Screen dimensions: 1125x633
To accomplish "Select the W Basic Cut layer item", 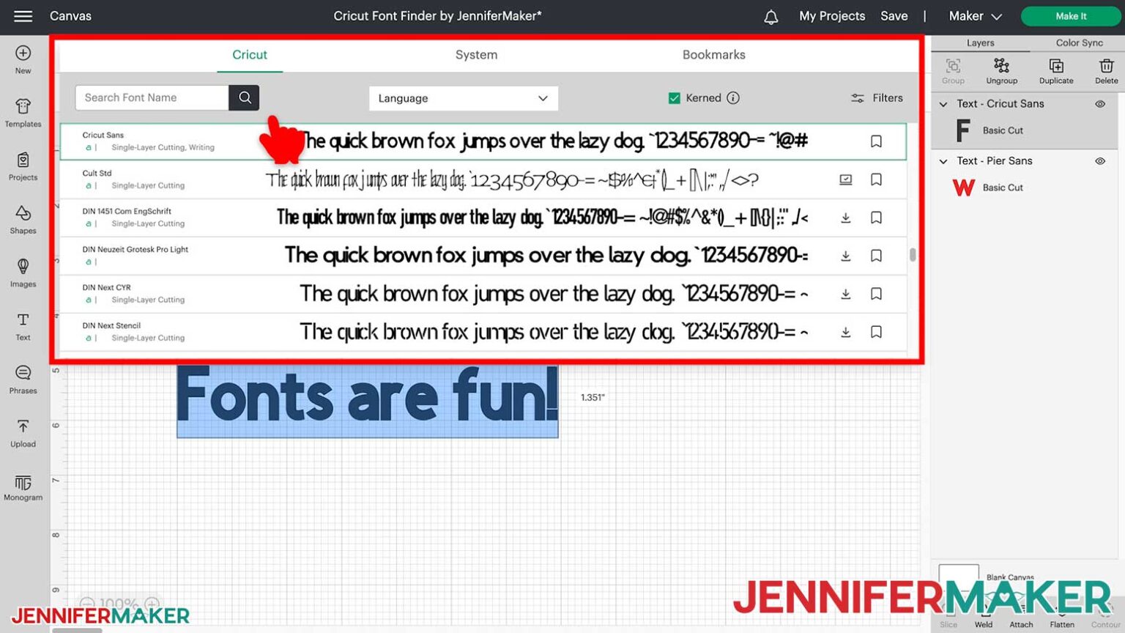I will 1025,188.
